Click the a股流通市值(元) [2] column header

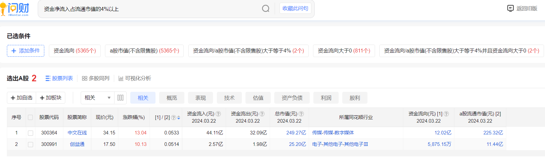click(x=480, y=117)
